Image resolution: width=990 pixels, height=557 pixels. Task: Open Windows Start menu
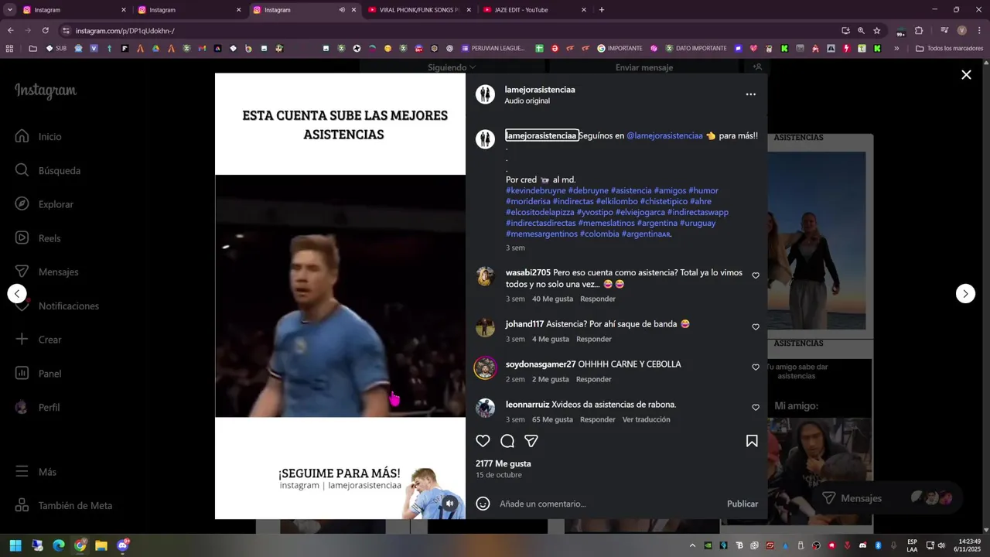[15, 545]
